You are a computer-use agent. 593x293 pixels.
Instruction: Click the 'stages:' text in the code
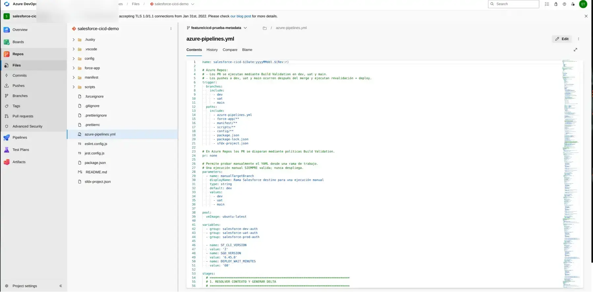click(209, 274)
